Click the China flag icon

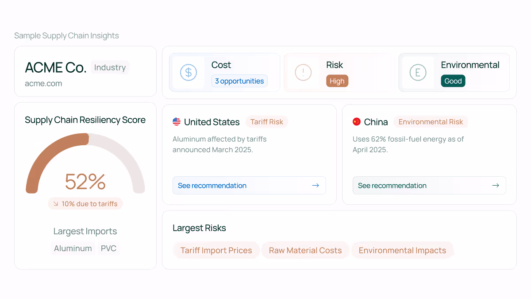357,122
